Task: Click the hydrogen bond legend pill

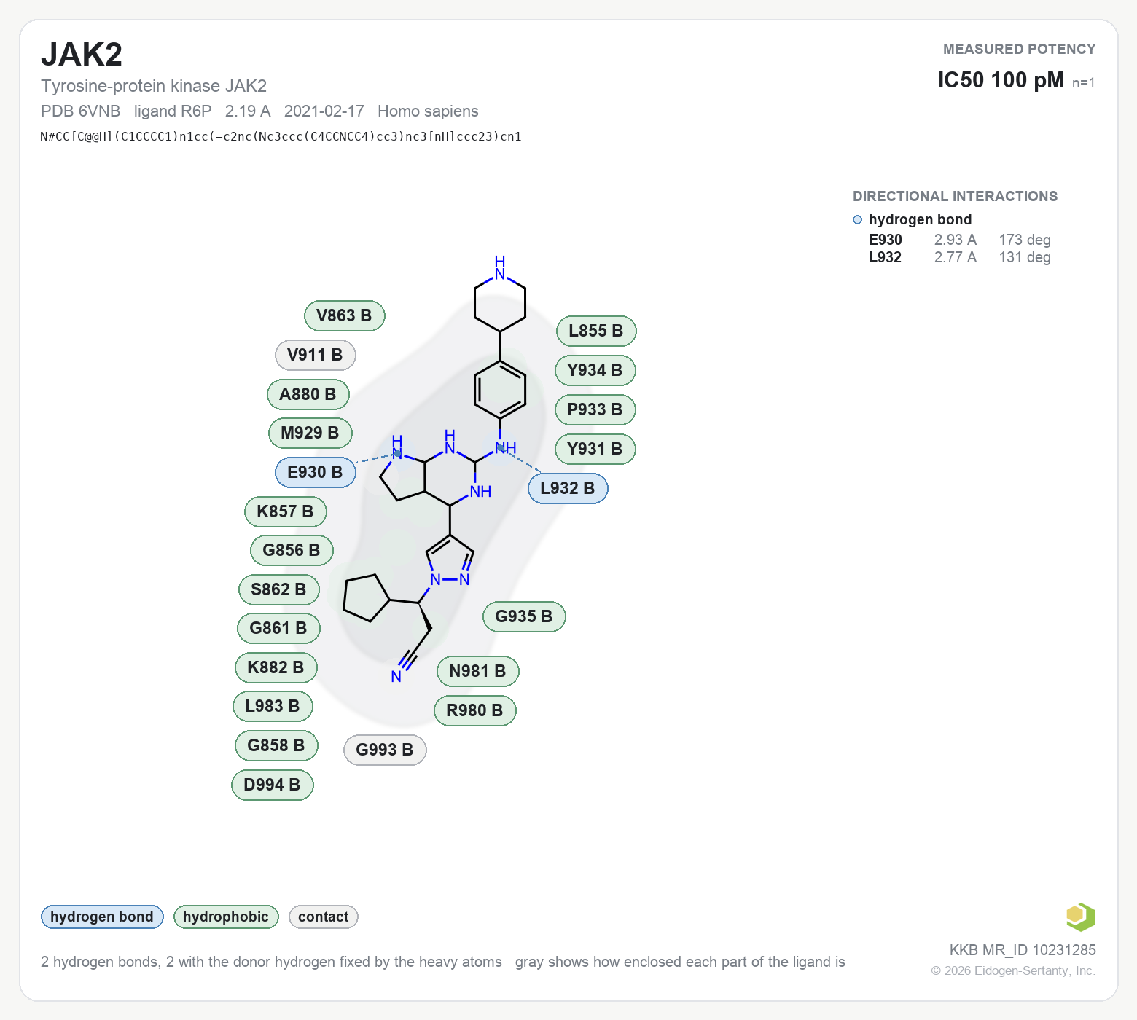Action: click(102, 917)
